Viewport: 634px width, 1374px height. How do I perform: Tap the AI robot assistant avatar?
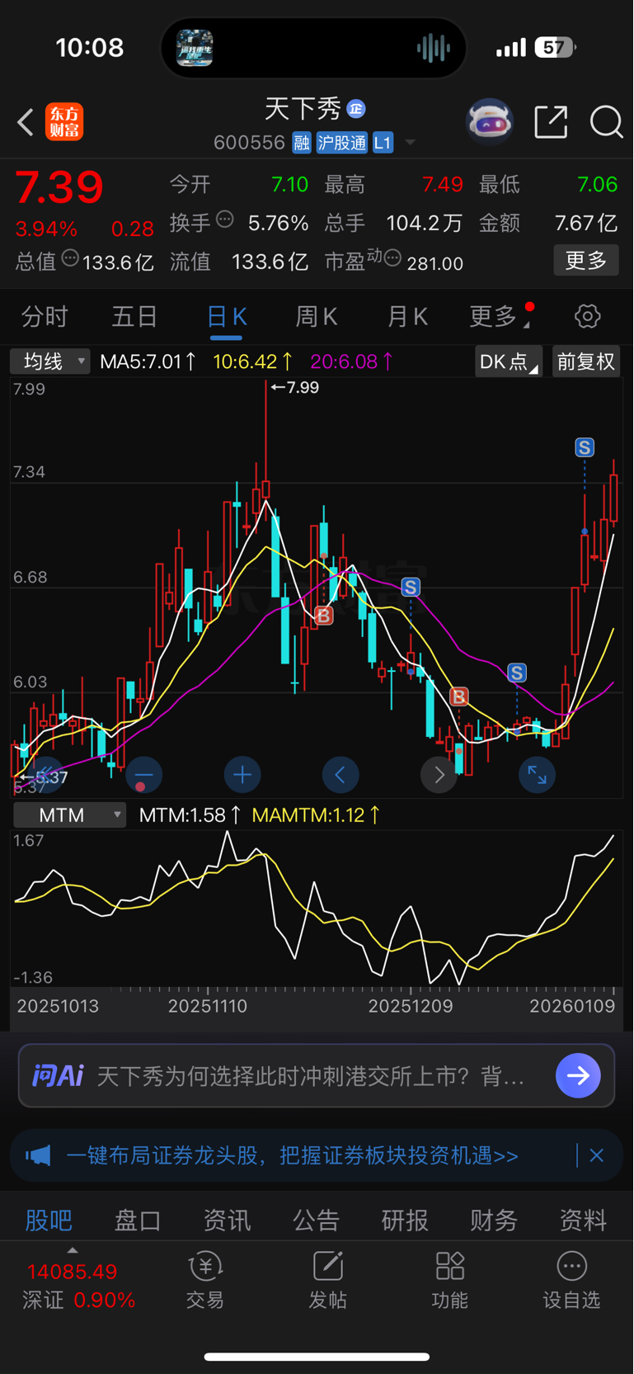[x=490, y=122]
